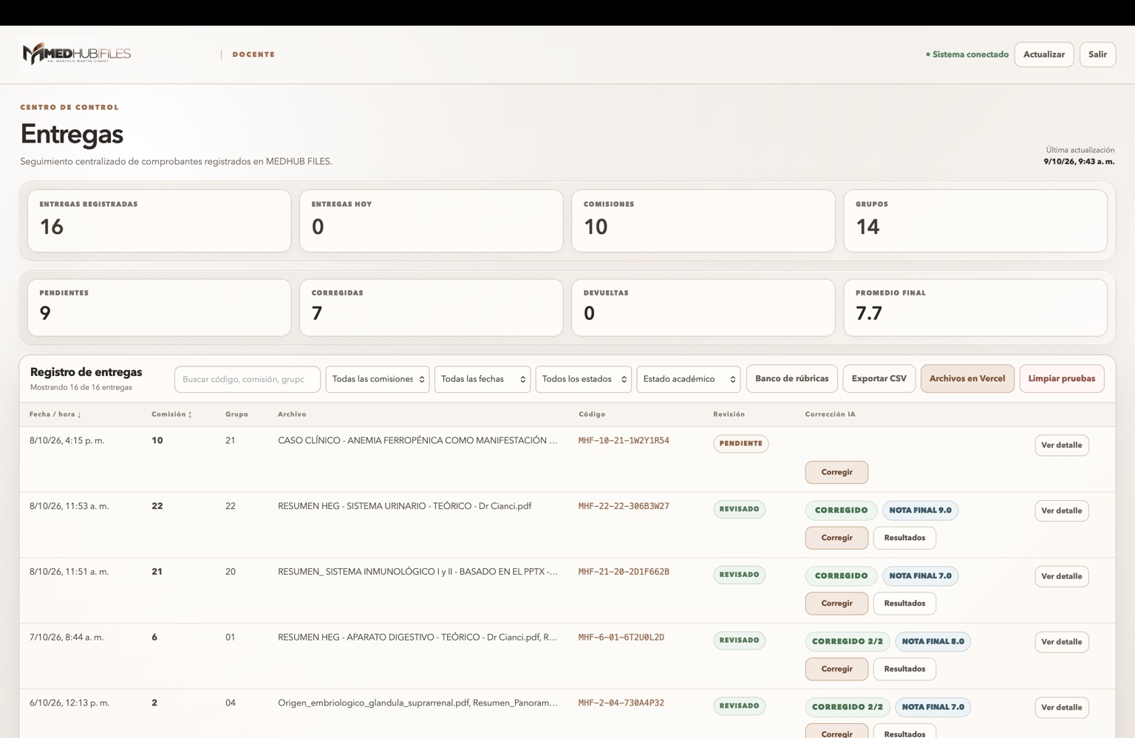Click the NOTA FINAL 8.0 badge

point(933,642)
